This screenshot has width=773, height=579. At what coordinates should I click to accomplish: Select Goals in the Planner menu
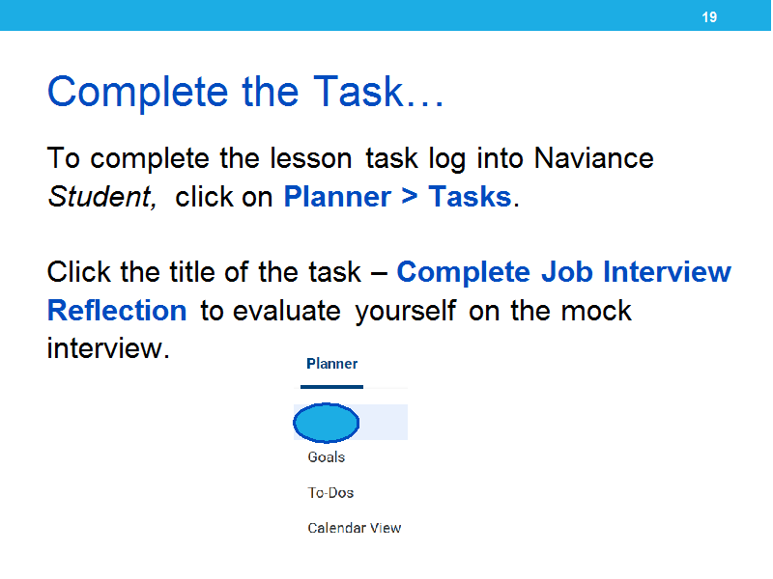click(327, 457)
